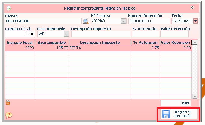Click the 2020 cell in the table row
Screen dimensions: 205x125
[20, 48]
